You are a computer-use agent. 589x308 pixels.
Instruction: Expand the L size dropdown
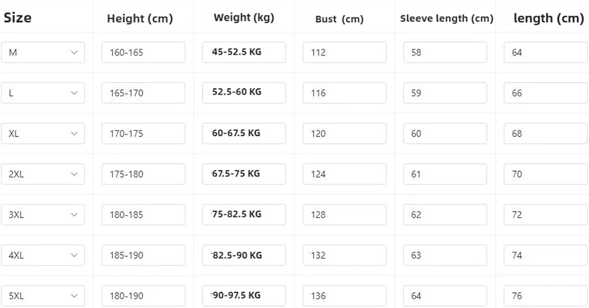coord(43,93)
